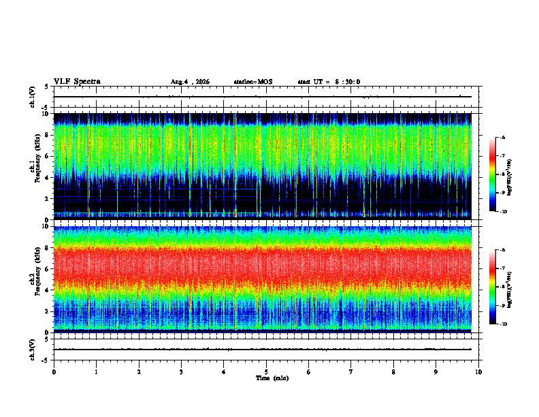The width and height of the screenshot is (539, 417).
Task: Click time axis tick label "2"
Action: (139, 372)
